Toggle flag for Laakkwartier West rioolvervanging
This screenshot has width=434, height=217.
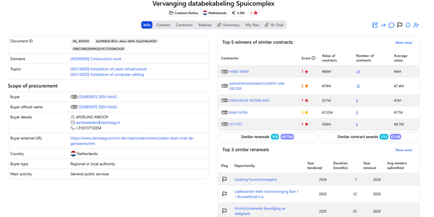(x=225, y=194)
